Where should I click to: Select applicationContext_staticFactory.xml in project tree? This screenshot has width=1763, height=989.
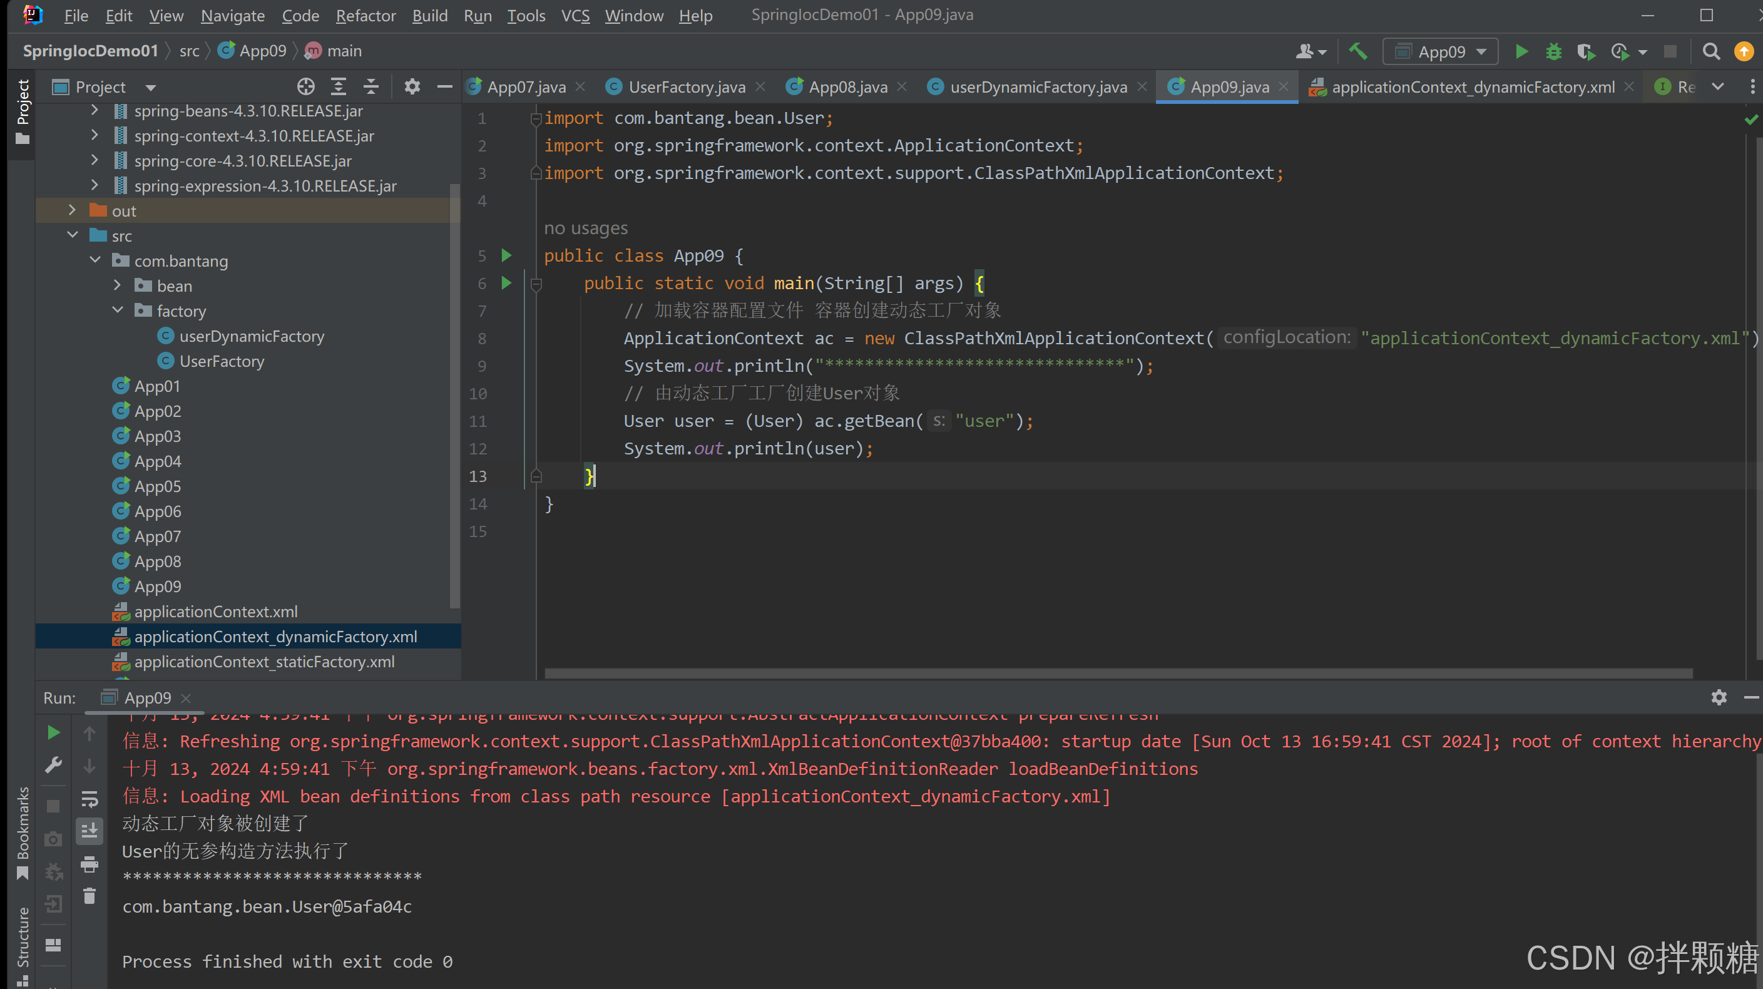(264, 662)
